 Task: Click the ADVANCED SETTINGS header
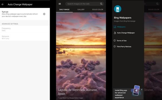click(x=10, y=24)
